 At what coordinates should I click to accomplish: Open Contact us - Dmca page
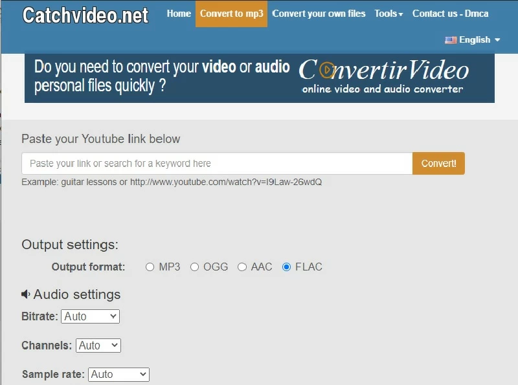(x=450, y=14)
